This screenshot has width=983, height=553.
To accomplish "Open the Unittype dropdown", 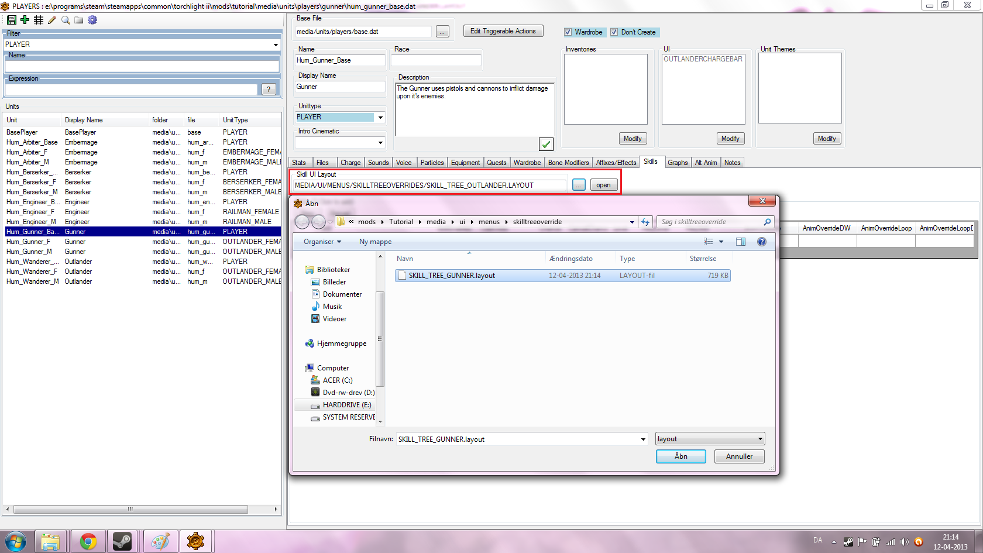I will coord(380,117).
